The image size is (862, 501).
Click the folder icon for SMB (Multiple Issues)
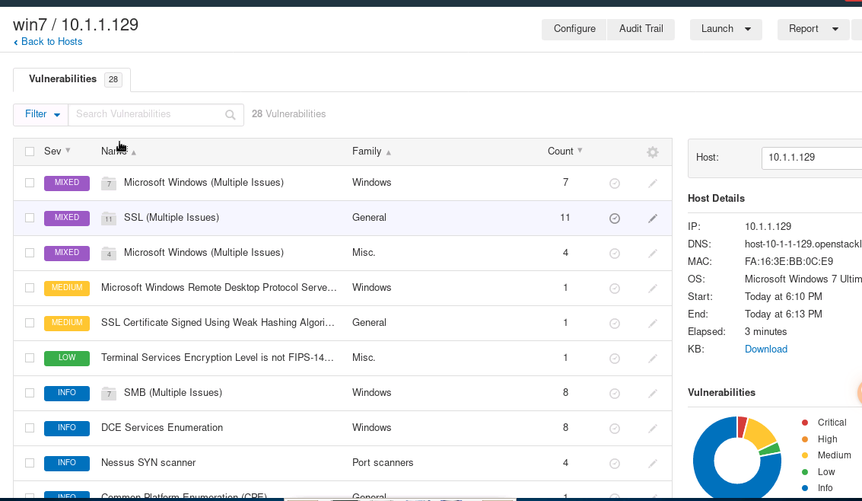pos(109,393)
